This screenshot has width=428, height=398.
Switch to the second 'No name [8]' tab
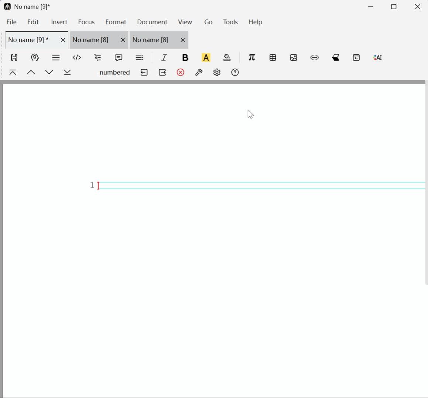pyautogui.click(x=151, y=40)
